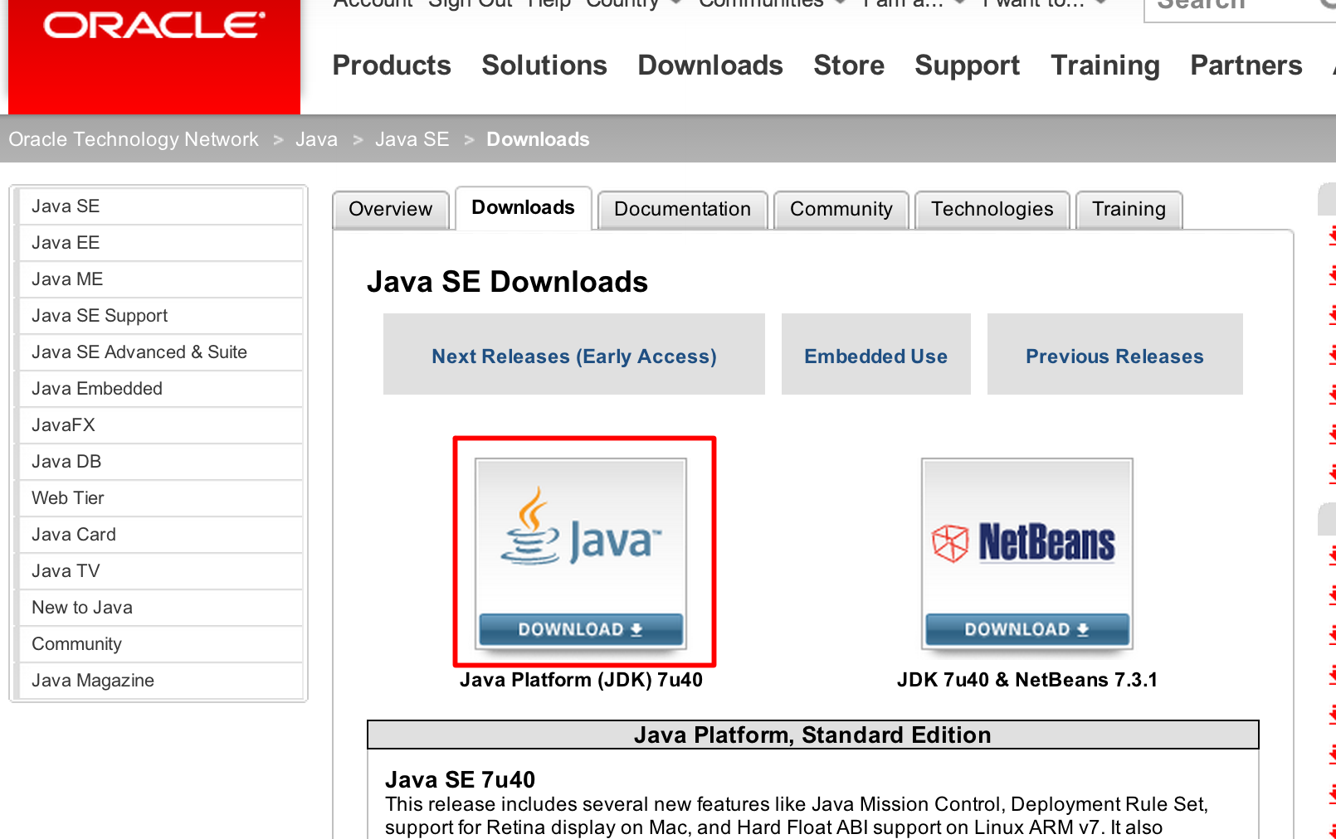Image resolution: width=1336 pixels, height=839 pixels.
Task: Open Java SE Support sidebar item
Action: (x=161, y=316)
